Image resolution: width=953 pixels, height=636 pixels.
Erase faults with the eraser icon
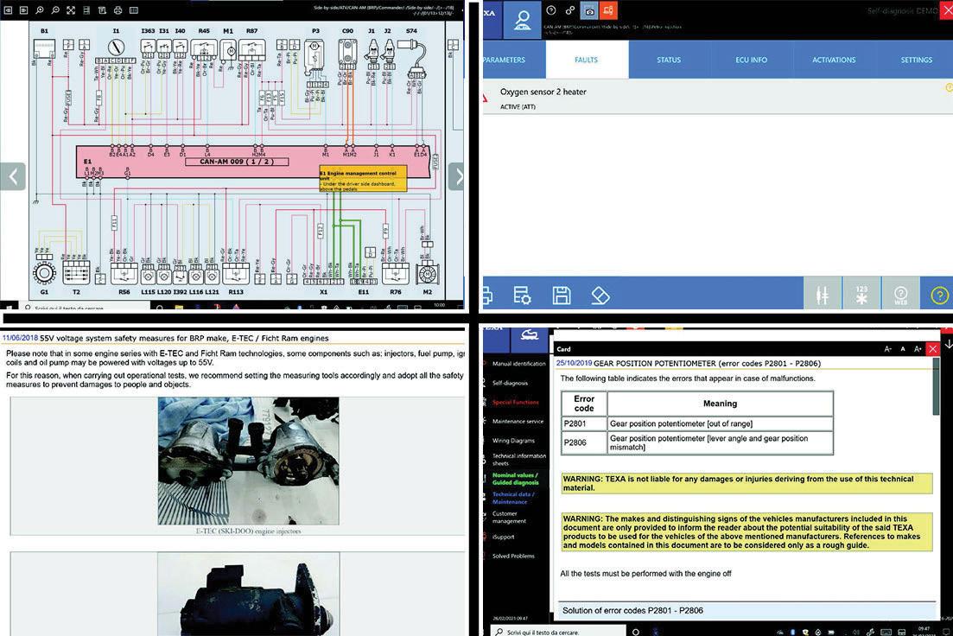click(x=600, y=296)
